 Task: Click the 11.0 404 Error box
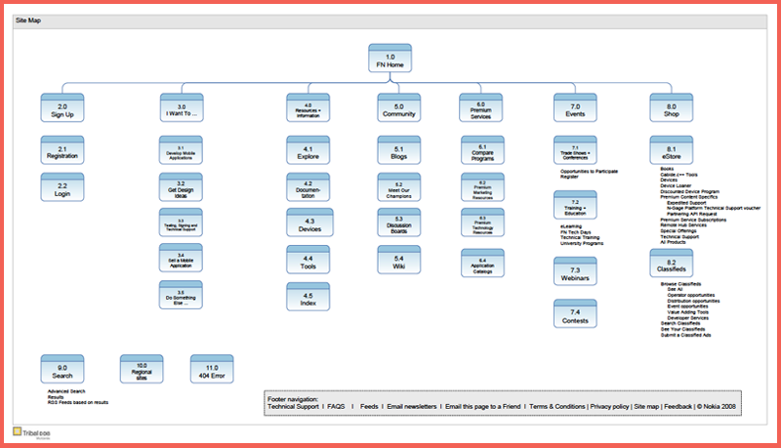(x=212, y=369)
